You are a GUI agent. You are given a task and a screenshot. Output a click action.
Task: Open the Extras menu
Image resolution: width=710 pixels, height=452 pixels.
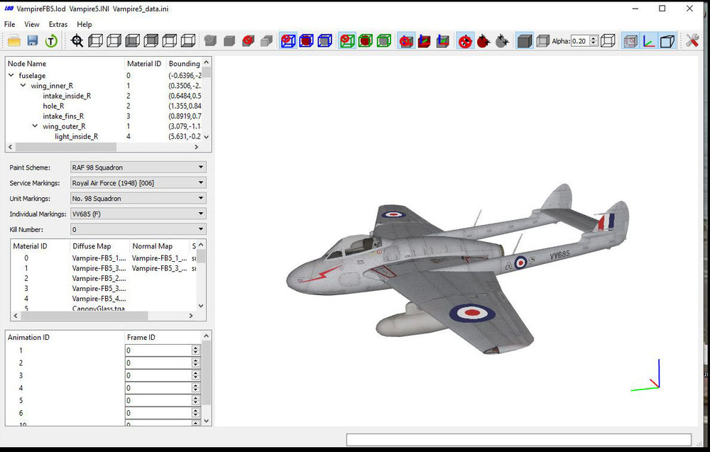point(58,24)
